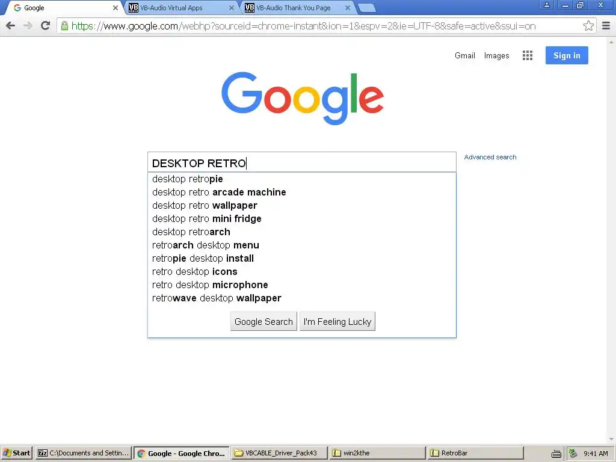Switch to the Google tab
The image size is (616, 462).
tap(63, 8)
